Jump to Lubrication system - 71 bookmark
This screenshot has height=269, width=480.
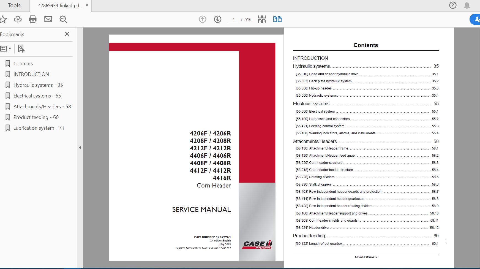point(39,128)
